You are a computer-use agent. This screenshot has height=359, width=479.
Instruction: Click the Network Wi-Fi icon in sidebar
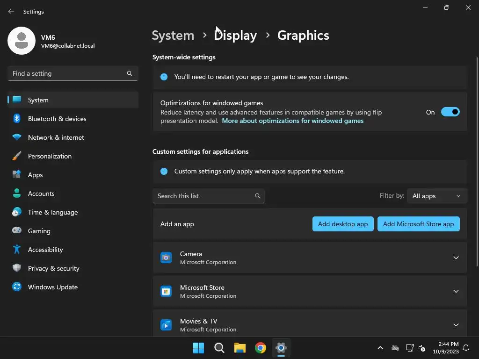(x=17, y=137)
